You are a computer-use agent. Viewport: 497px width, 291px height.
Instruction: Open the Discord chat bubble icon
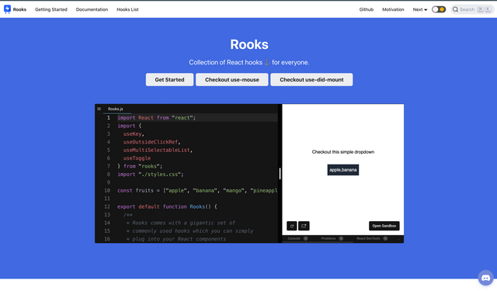coord(485,278)
